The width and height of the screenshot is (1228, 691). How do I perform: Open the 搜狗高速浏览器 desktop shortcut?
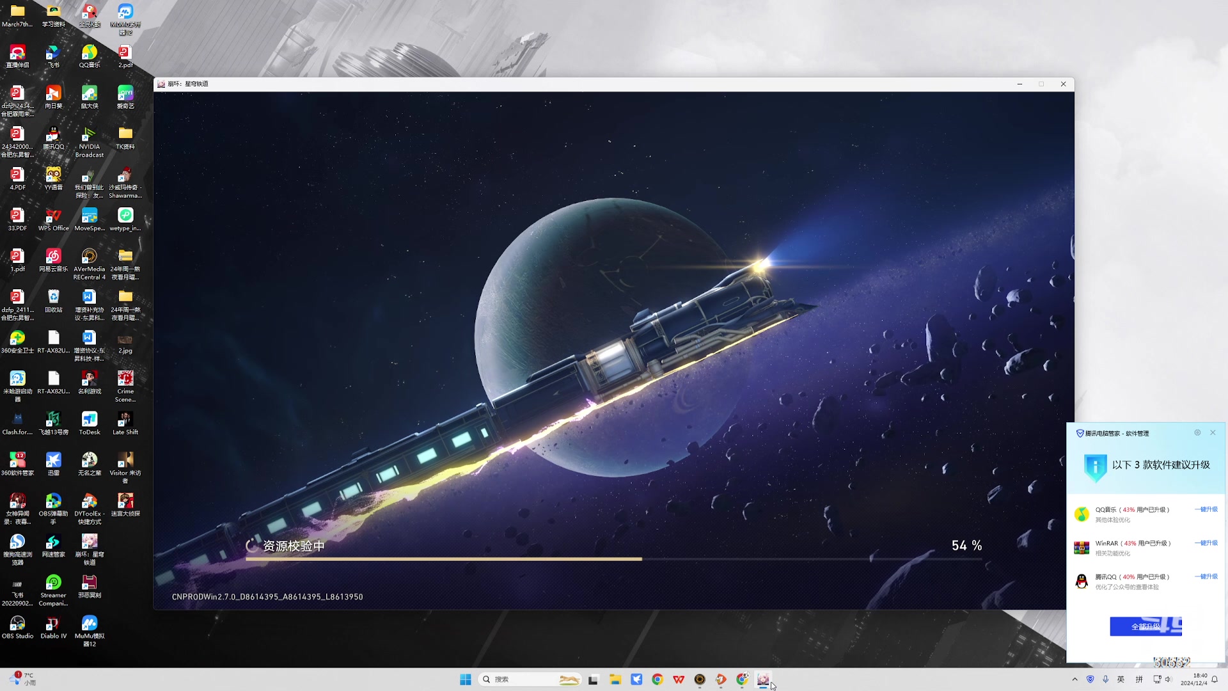tap(17, 550)
